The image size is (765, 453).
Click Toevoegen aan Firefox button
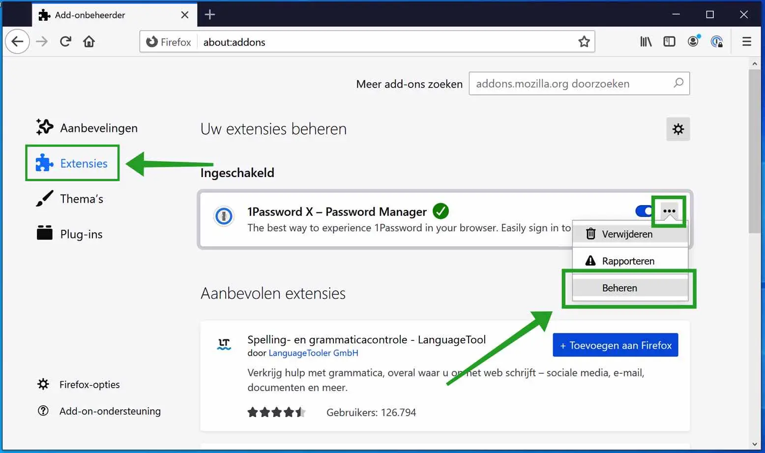click(616, 345)
